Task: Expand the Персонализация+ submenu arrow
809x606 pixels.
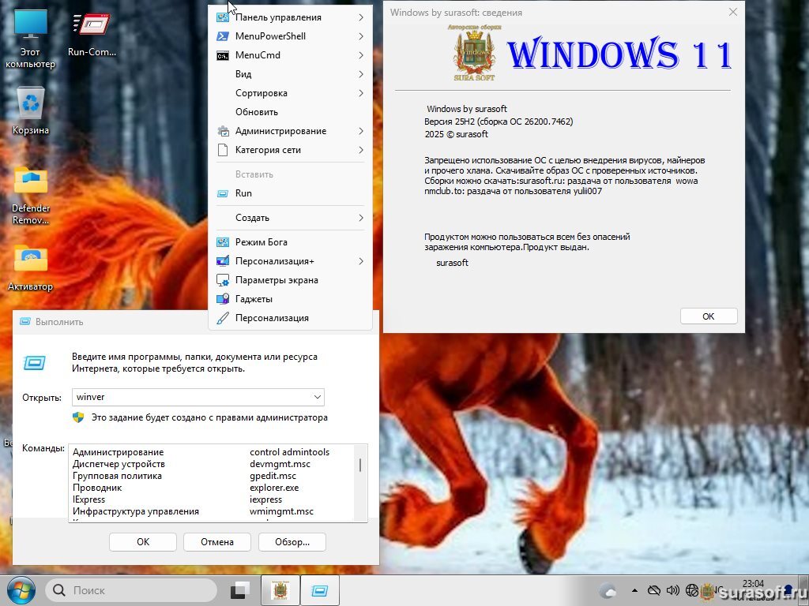Action: (360, 261)
